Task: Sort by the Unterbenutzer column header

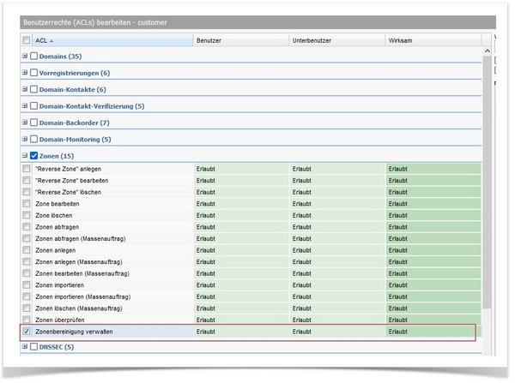Action: (x=337, y=40)
